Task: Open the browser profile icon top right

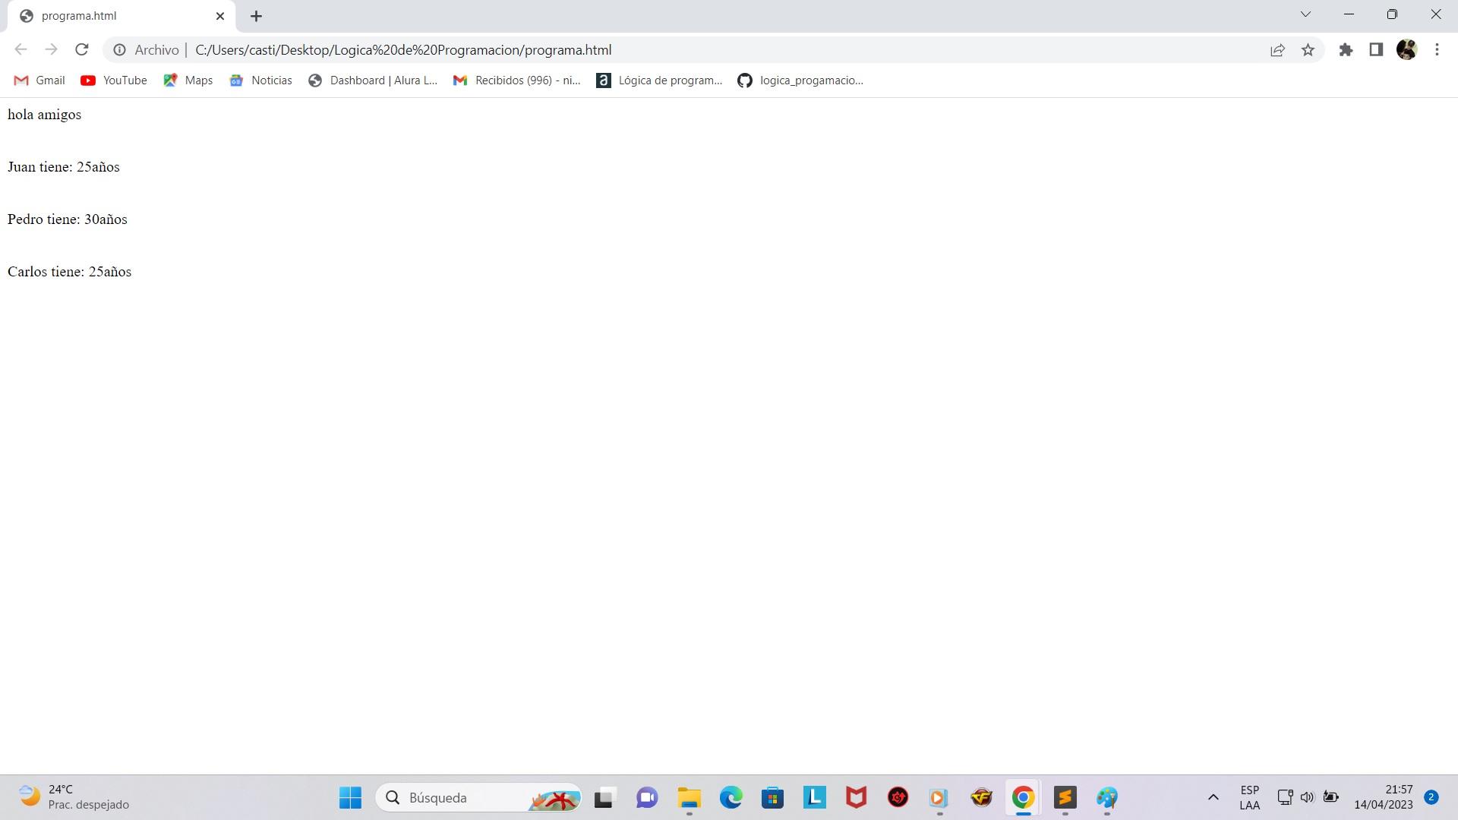Action: (1407, 50)
